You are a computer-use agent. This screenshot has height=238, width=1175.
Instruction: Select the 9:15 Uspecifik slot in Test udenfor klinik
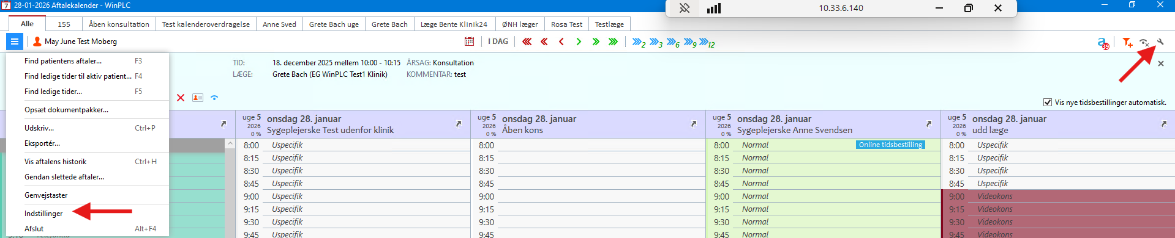pos(353,209)
